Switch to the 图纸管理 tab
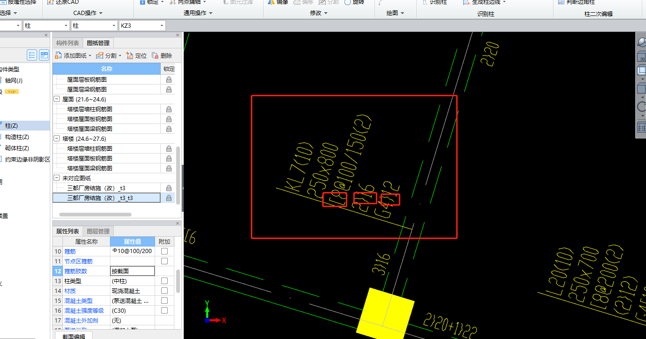Screen dimensions: 646x339 tap(98, 43)
